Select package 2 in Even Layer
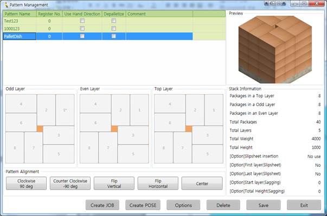The height and width of the screenshot is (216, 327). tap(120, 110)
